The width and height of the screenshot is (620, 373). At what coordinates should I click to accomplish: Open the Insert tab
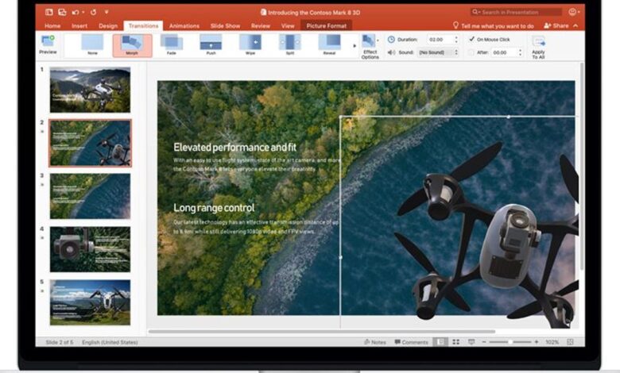(x=79, y=25)
